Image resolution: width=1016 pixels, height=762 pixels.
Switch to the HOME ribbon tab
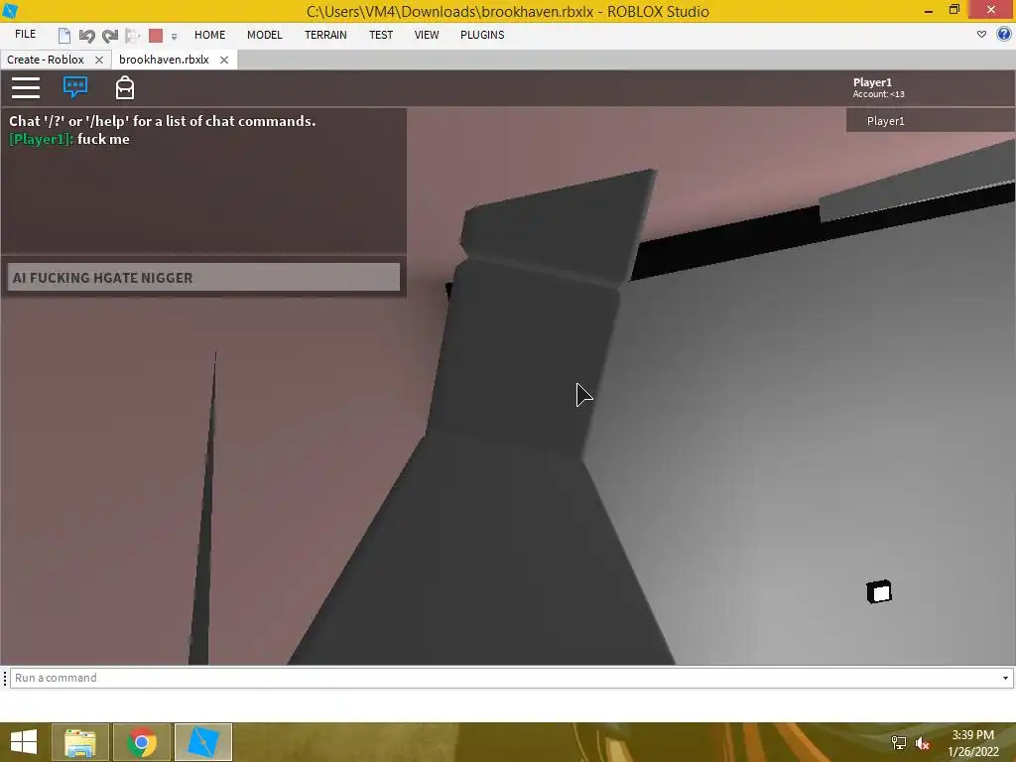pyautogui.click(x=210, y=35)
